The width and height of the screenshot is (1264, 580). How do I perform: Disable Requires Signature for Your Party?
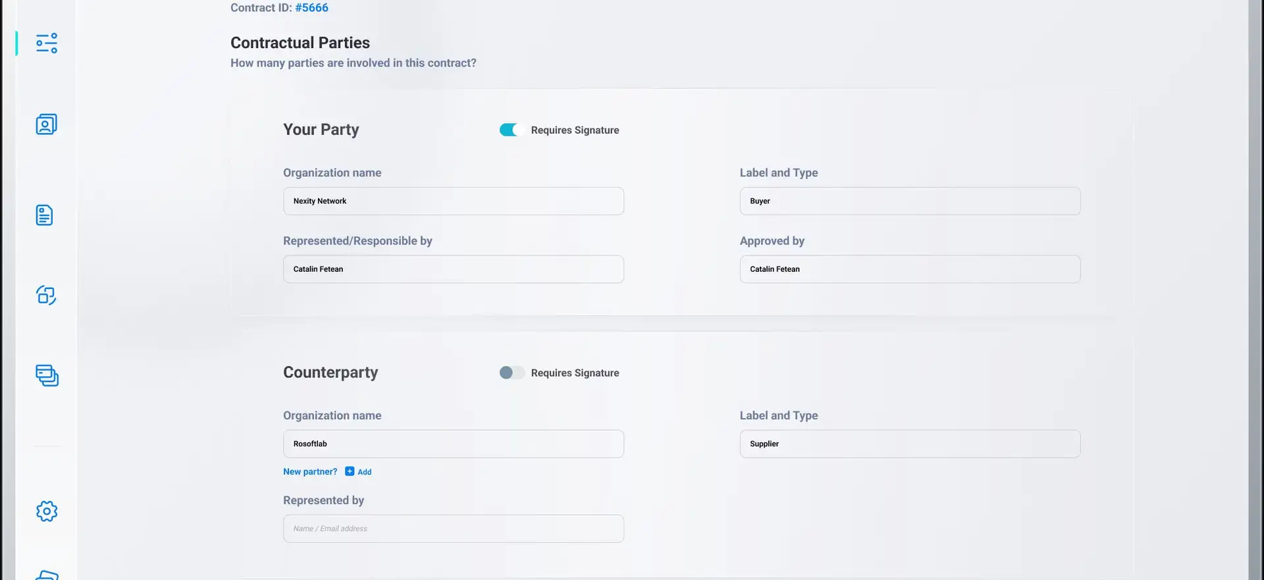coord(512,130)
